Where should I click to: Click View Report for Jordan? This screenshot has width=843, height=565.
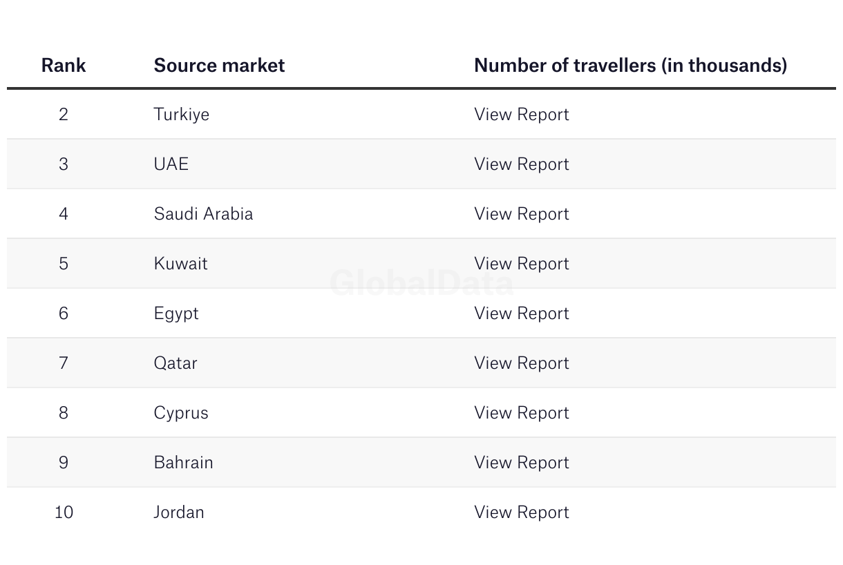coord(521,513)
